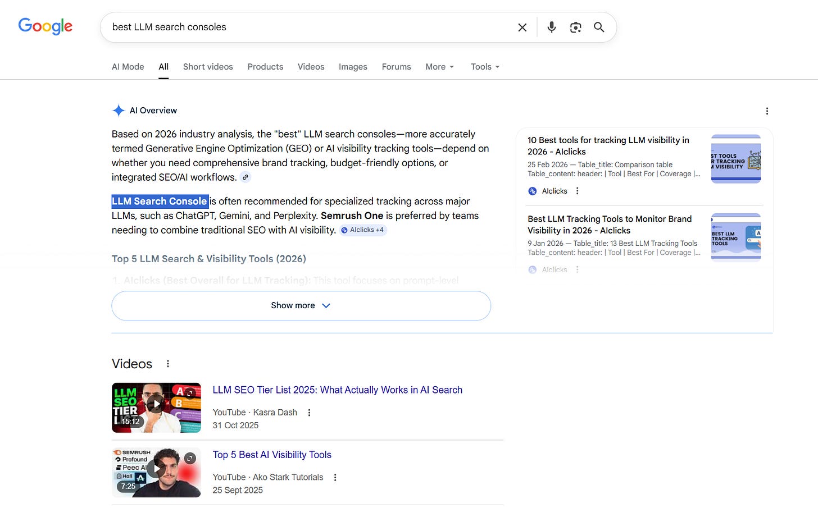Click 'YouTube · Ako Stark Tutorials' source text
818x508 pixels.
point(268,478)
